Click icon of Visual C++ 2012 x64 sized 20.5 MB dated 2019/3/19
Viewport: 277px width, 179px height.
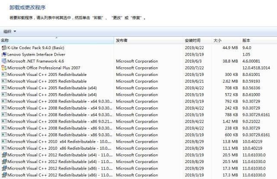pos(4,155)
